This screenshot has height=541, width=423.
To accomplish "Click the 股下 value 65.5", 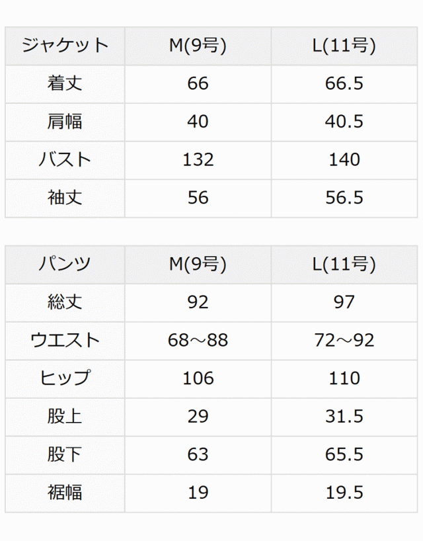I will click(344, 454).
